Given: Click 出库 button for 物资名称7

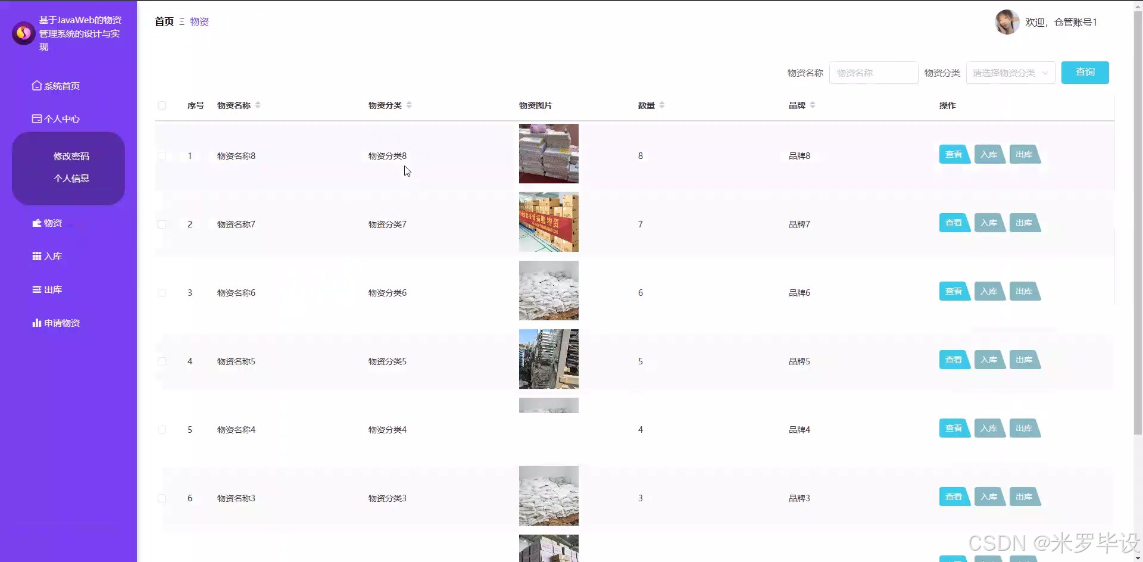Looking at the screenshot, I should point(1025,223).
